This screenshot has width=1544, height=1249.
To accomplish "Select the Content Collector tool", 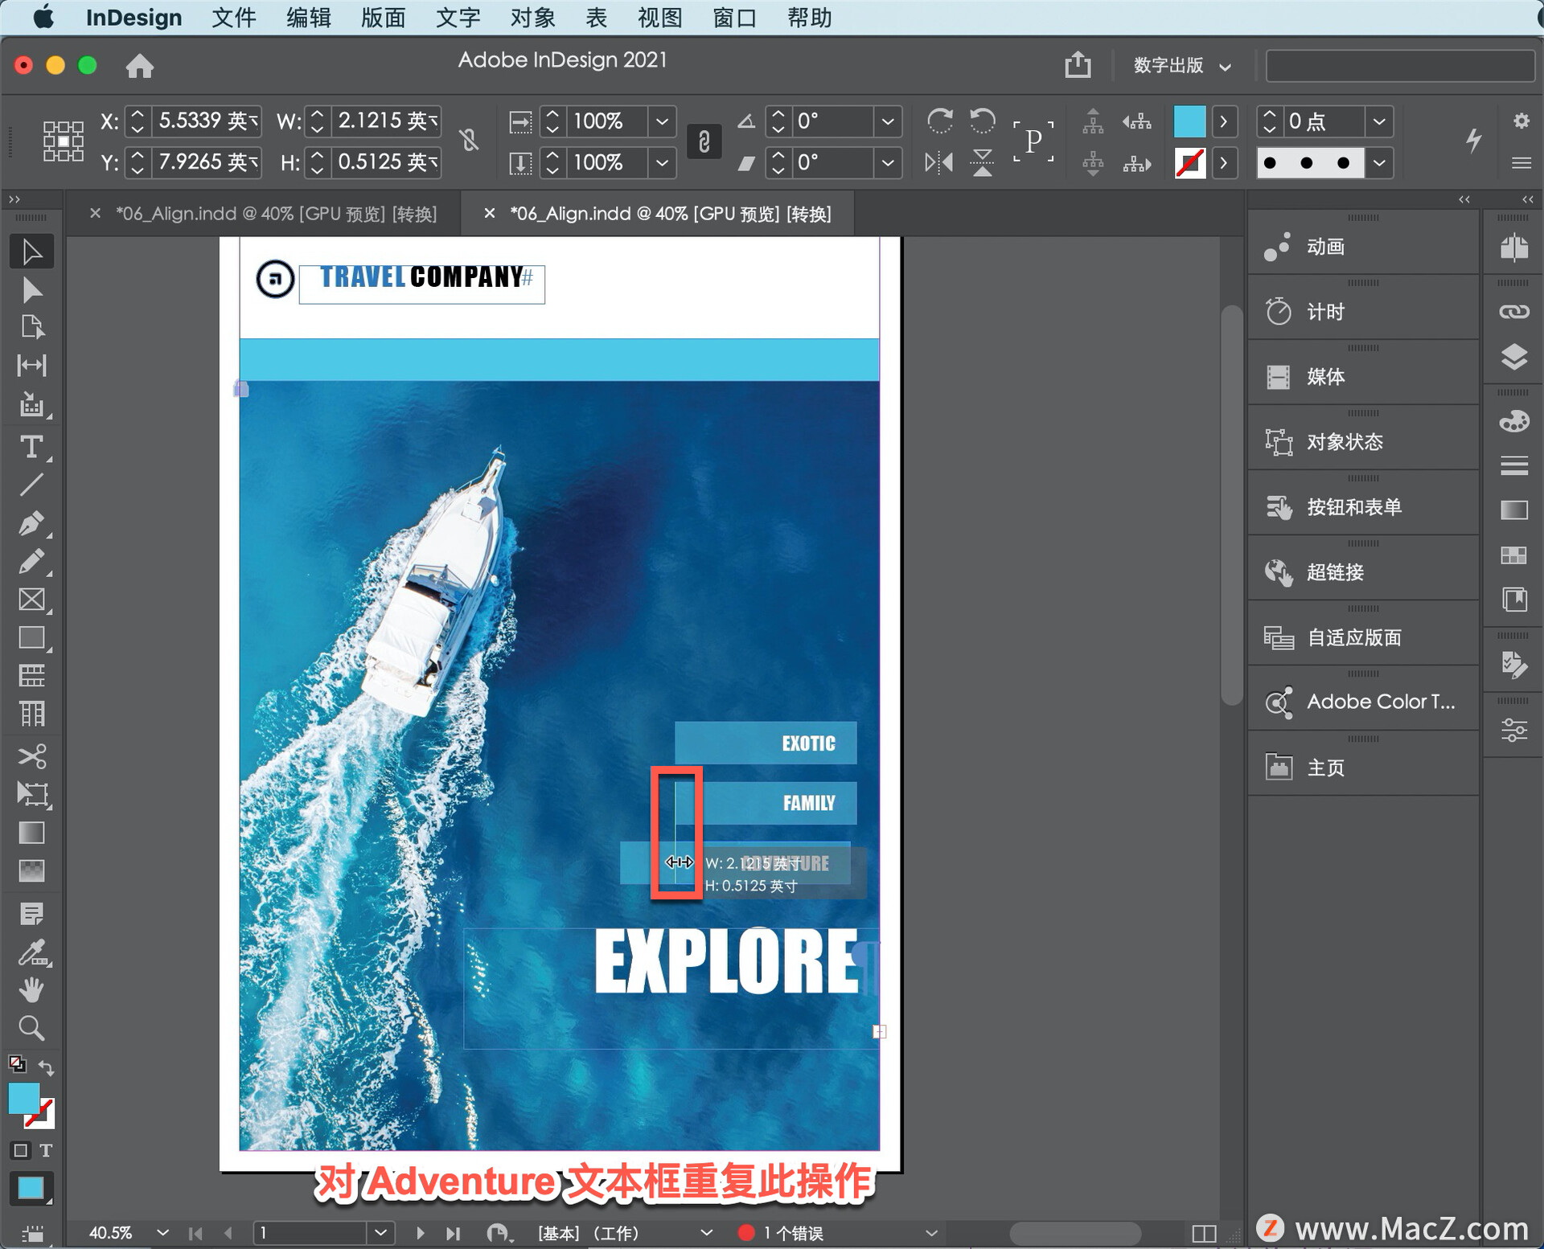I will 31,404.
